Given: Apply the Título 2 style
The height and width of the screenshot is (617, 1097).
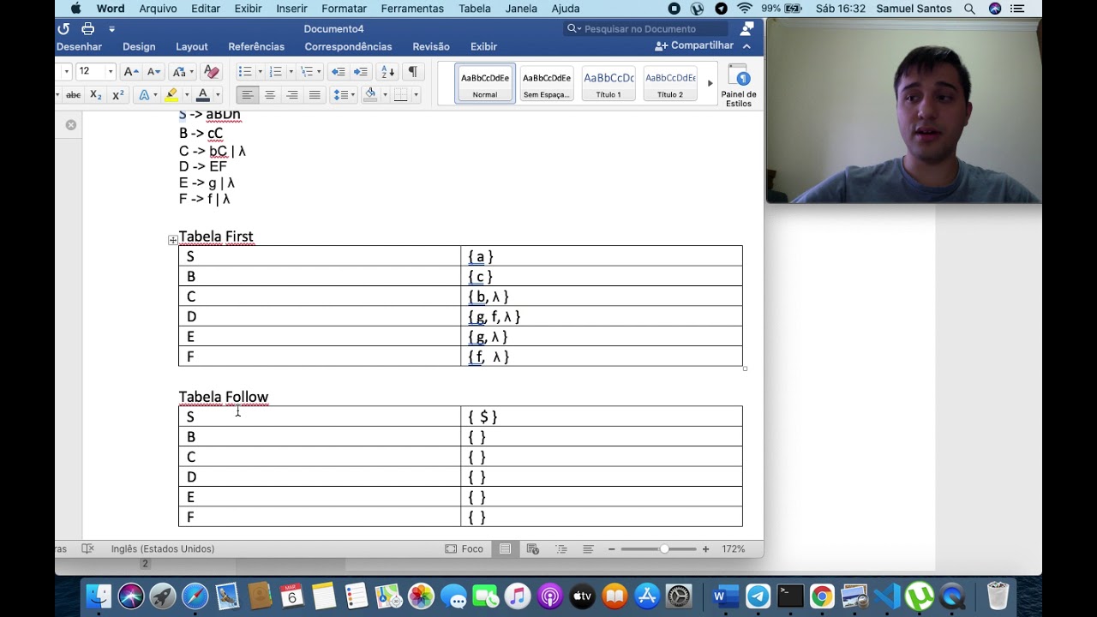Looking at the screenshot, I should click(x=670, y=83).
